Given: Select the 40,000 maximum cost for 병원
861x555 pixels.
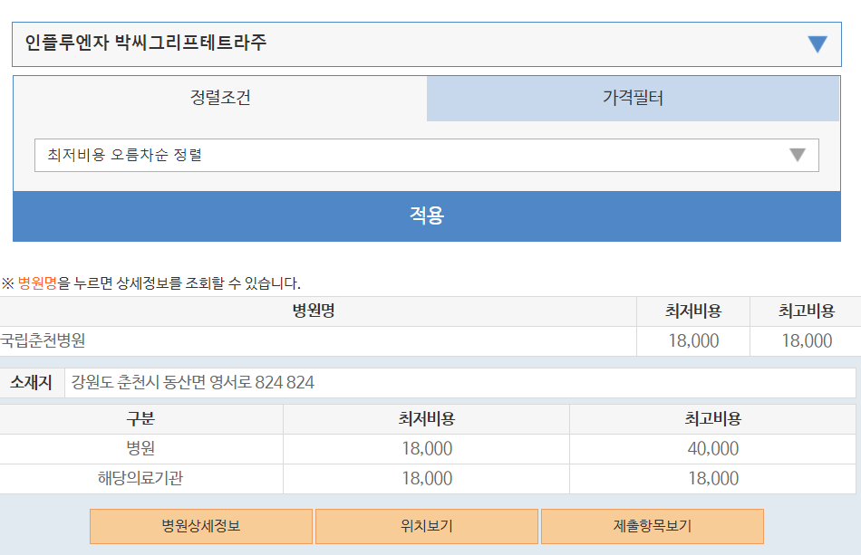Looking at the screenshot, I should point(712,449).
